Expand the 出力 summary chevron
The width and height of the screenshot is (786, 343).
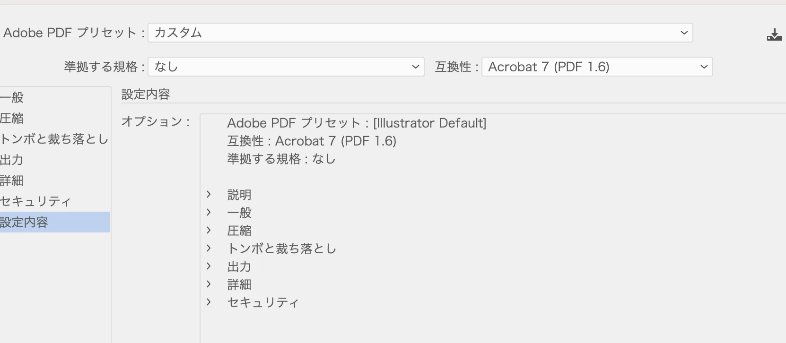point(209,266)
